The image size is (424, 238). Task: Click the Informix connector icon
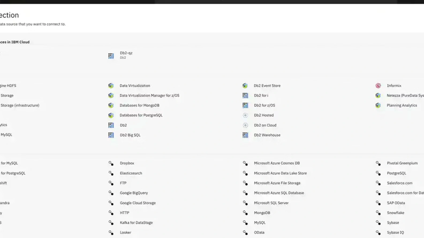pos(378,86)
